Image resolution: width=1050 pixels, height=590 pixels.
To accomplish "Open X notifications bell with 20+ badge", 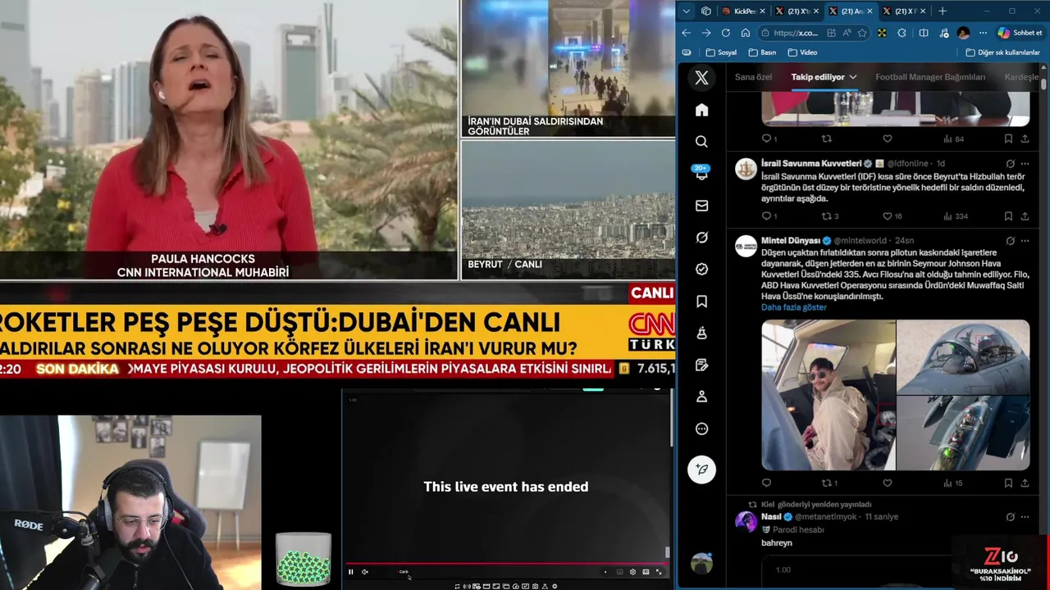I will tap(701, 173).
